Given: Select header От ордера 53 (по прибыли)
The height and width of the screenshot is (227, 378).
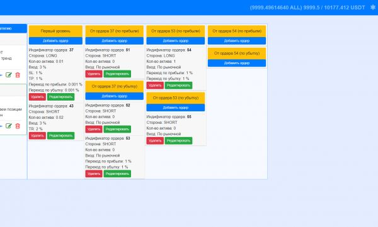Looking at the screenshot, I should tap(176, 31).
